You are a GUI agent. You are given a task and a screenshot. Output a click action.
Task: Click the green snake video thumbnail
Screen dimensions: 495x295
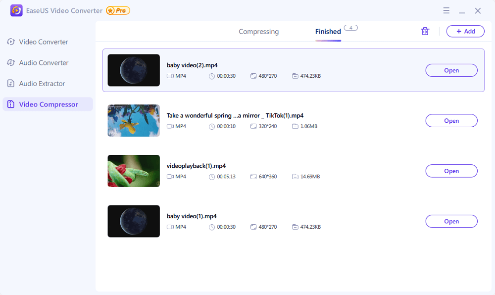point(134,171)
